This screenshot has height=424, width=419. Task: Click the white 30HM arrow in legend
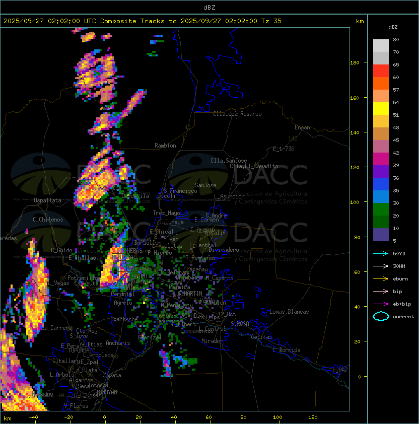click(381, 266)
